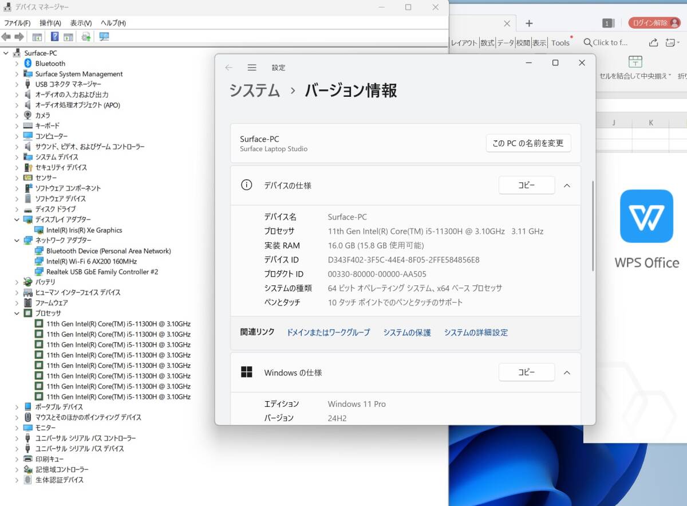The image size is (687, 506).
Task: Click the WPS Click to find search field
Action: click(x=606, y=42)
